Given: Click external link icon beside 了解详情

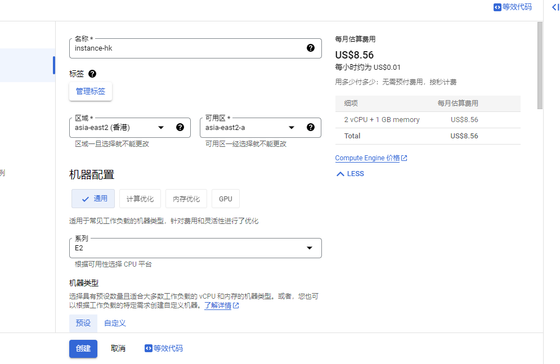Looking at the screenshot, I should coord(236,306).
